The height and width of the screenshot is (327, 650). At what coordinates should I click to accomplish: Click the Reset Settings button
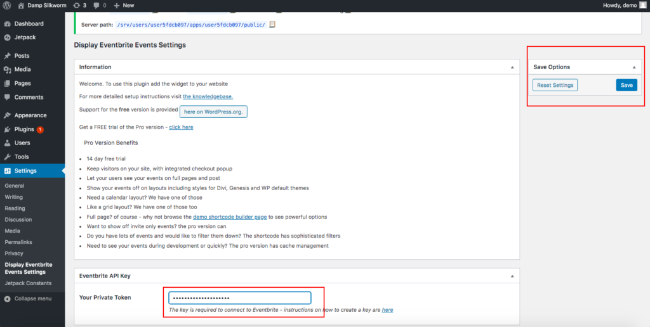555,86
